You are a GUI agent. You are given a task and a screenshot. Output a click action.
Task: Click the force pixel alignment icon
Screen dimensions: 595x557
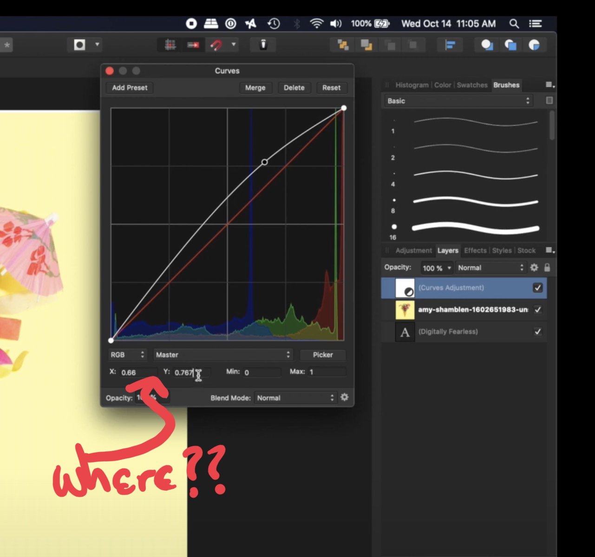pyautogui.click(x=193, y=45)
